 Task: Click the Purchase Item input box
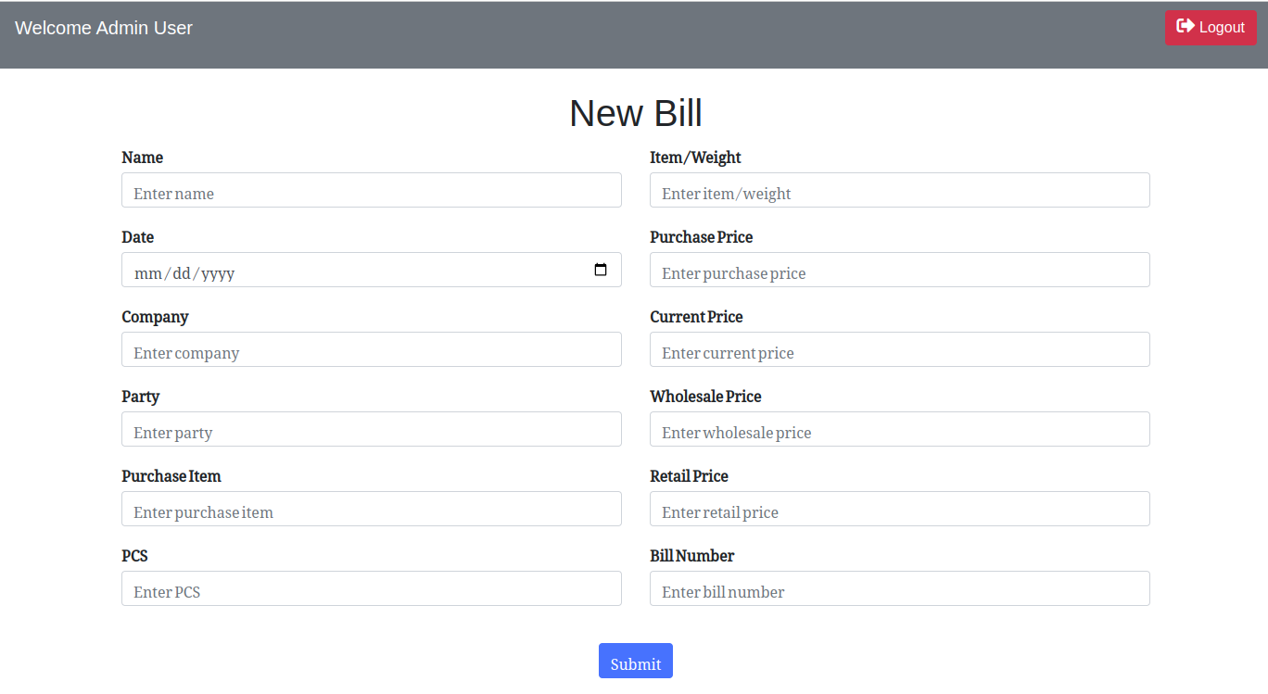tap(371, 510)
